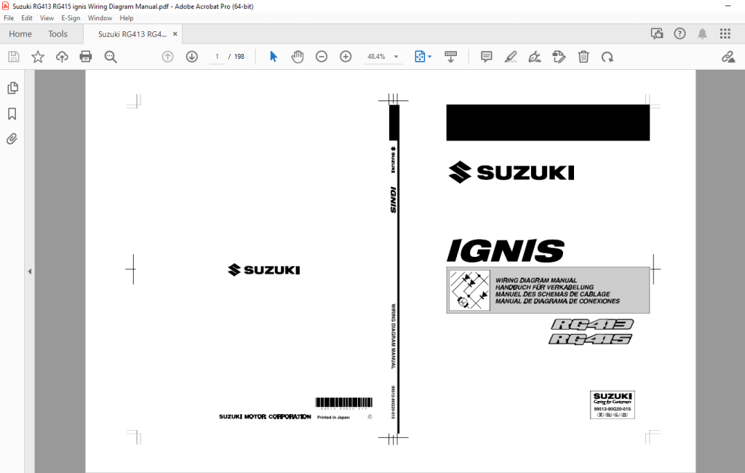
Task: Open the zoom level dropdown
Action: click(x=396, y=57)
